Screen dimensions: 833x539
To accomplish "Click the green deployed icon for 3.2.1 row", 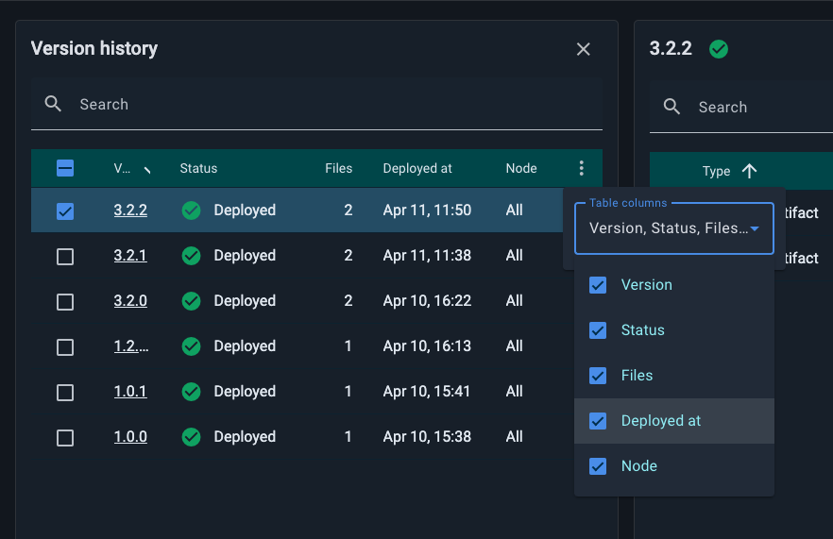I will (191, 256).
